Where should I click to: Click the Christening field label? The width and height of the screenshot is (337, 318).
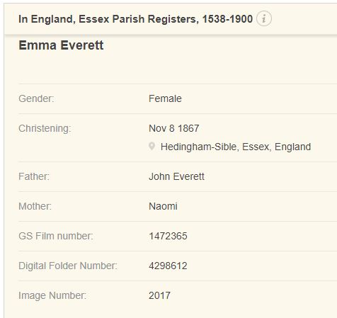[45, 129]
